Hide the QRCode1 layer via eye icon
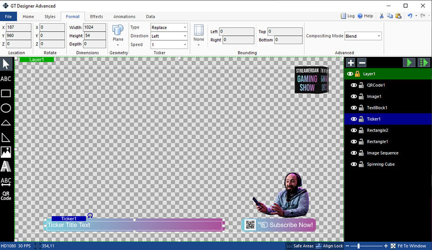Viewport: 432px width, 250px height. pyautogui.click(x=354, y=85)
